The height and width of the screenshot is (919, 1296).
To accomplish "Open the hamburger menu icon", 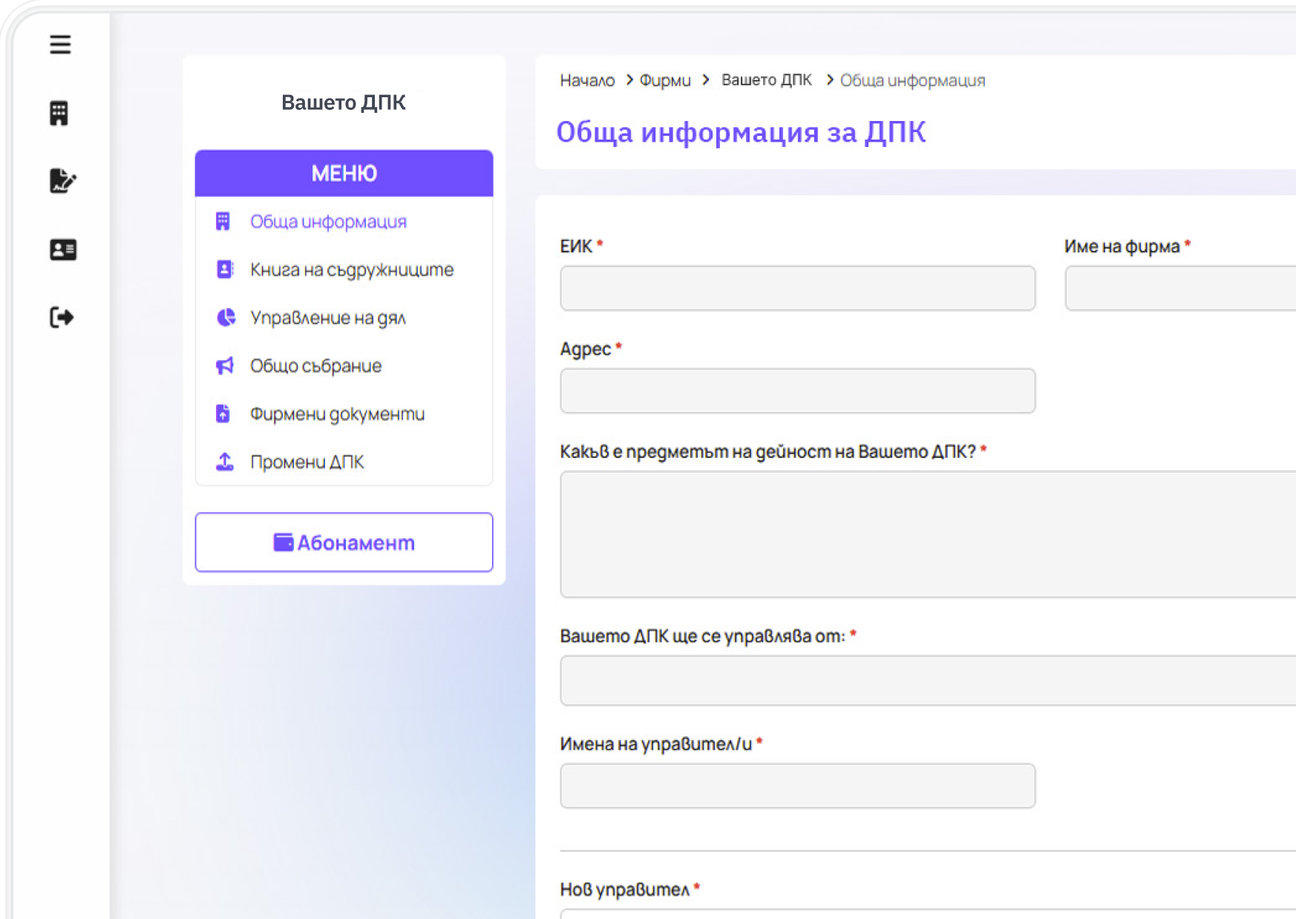I will point(60,45).
